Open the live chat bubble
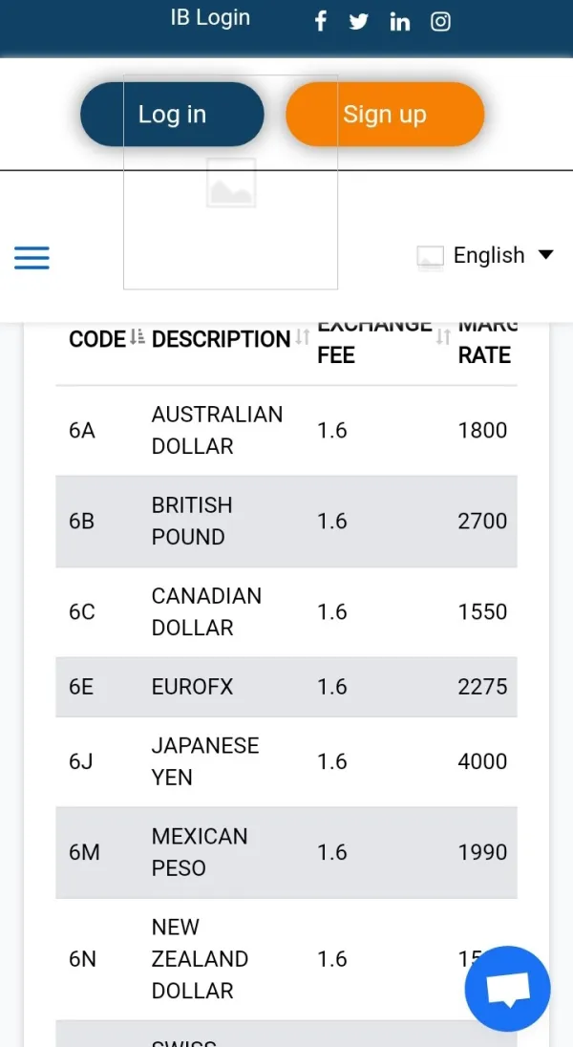 click(x=507, y=990)
